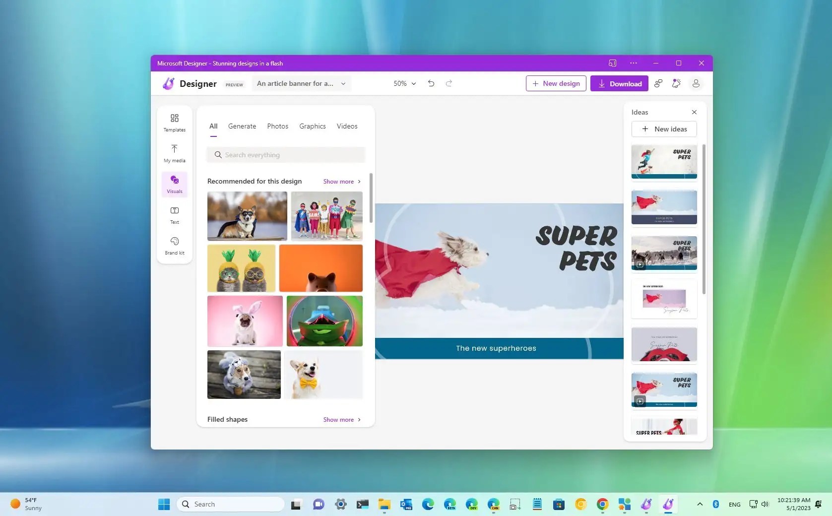832x516 pixels.
Task: Click the Download button
Action: (x=619, y=83)
